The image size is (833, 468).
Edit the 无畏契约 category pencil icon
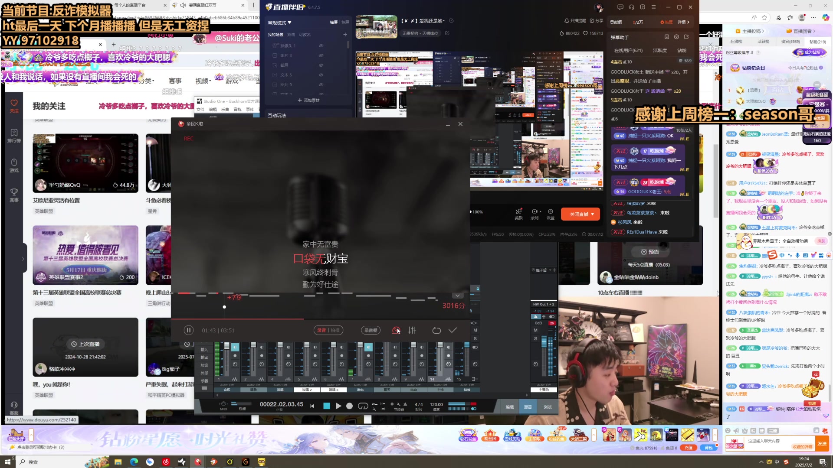[447, 33]
